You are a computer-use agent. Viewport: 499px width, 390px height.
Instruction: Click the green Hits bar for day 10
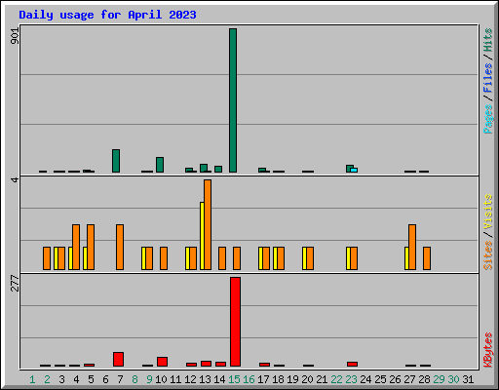tap(160, 165)
